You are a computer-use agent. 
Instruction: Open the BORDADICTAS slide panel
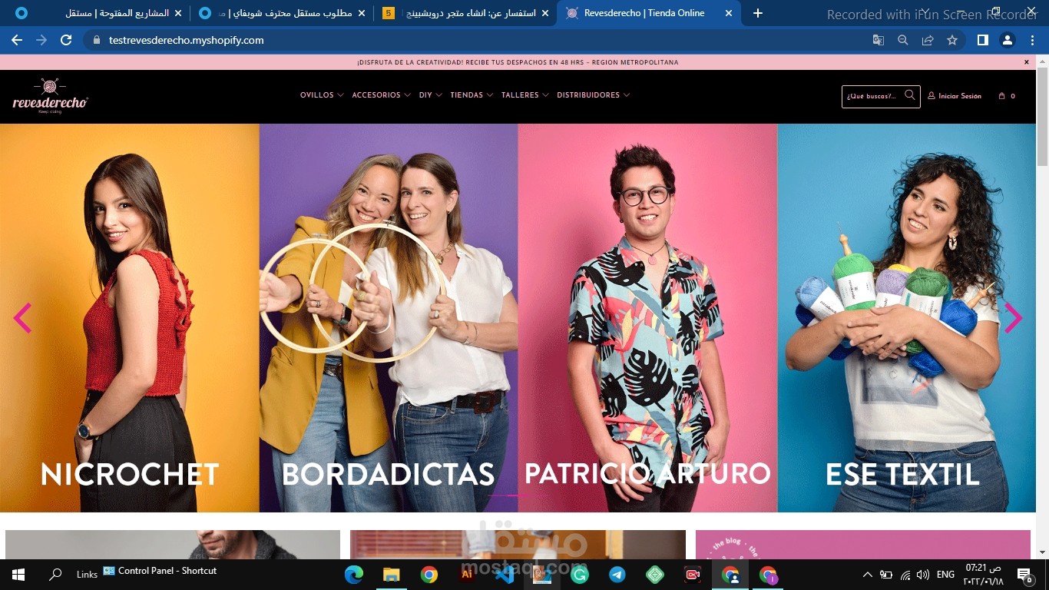point(389,318)
